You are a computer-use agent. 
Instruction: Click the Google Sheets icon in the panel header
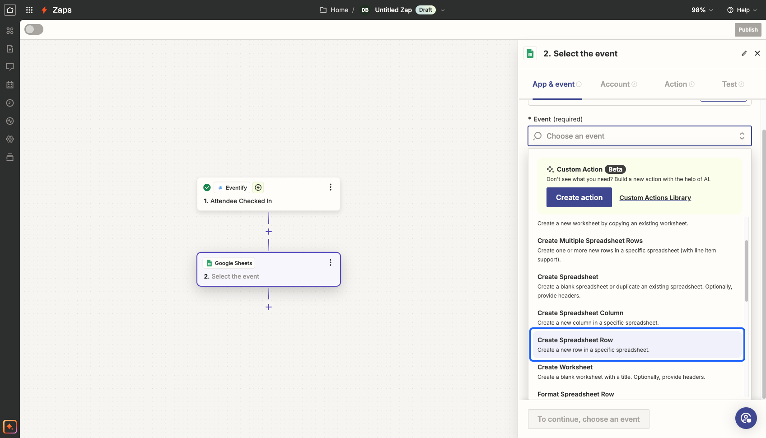[x=530, y=53]
